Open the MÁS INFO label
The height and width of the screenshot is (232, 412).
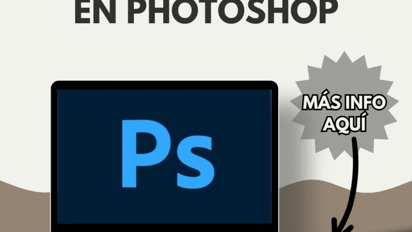click(x=344, y=102)
